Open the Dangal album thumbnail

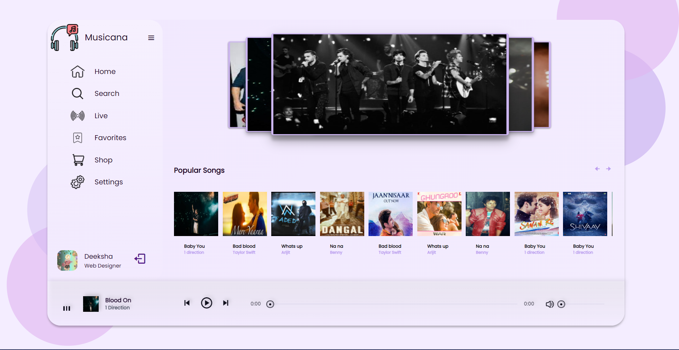point(342,214)
